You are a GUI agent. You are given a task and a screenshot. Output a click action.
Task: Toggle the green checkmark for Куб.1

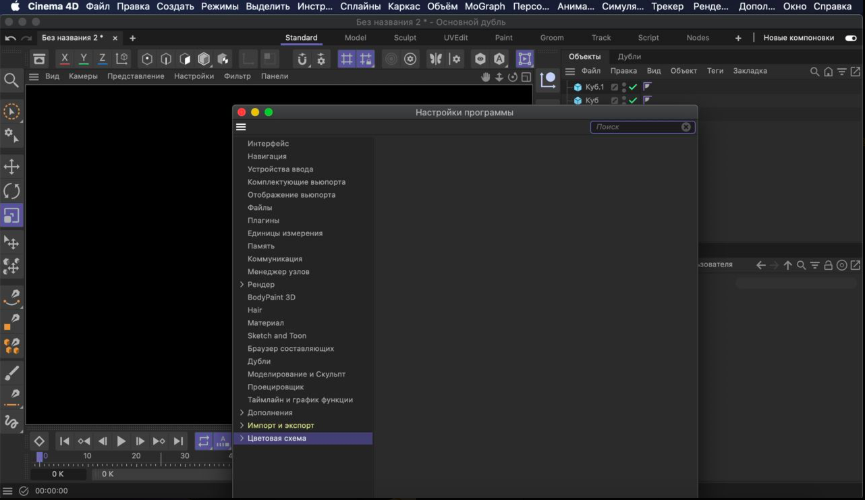coord(633,87)
